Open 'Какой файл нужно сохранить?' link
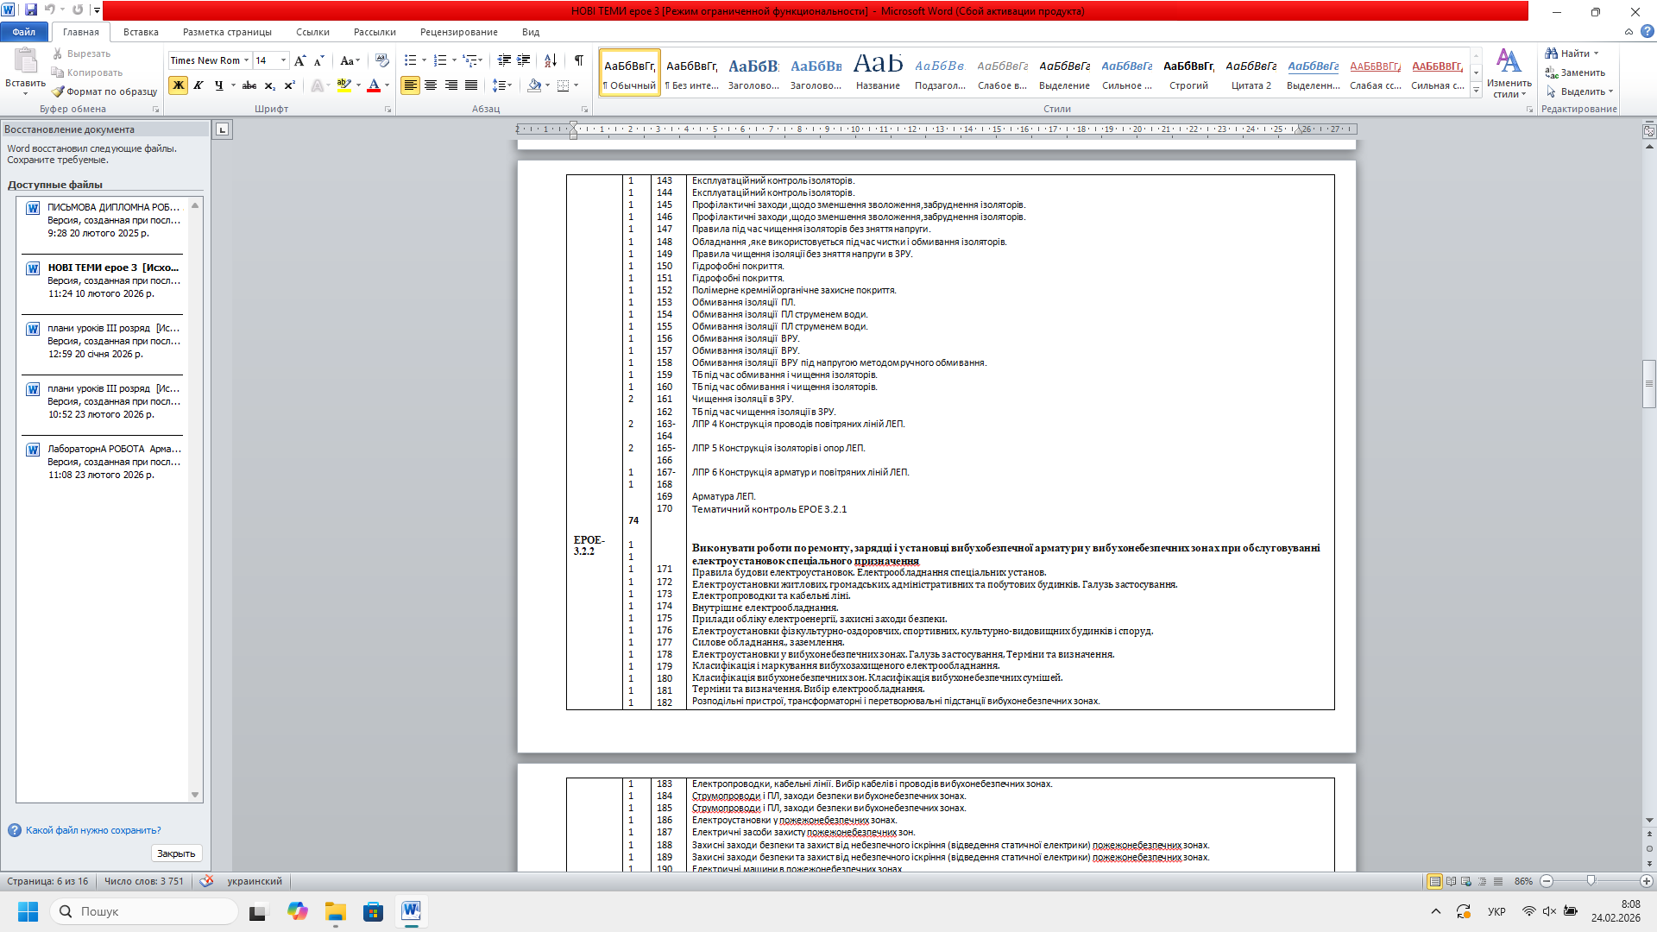Screen dimensions: 1657x932 pos(93,830)
